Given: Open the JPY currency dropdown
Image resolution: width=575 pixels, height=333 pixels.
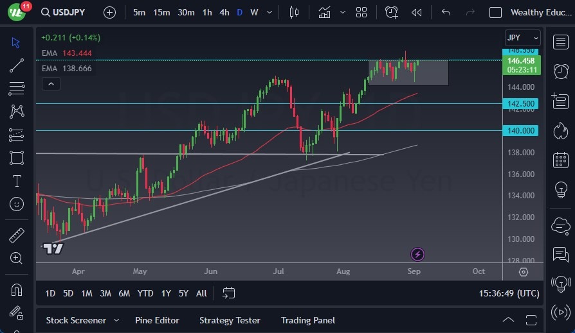Looking at the screenshot, I should (x=522, y=38).
